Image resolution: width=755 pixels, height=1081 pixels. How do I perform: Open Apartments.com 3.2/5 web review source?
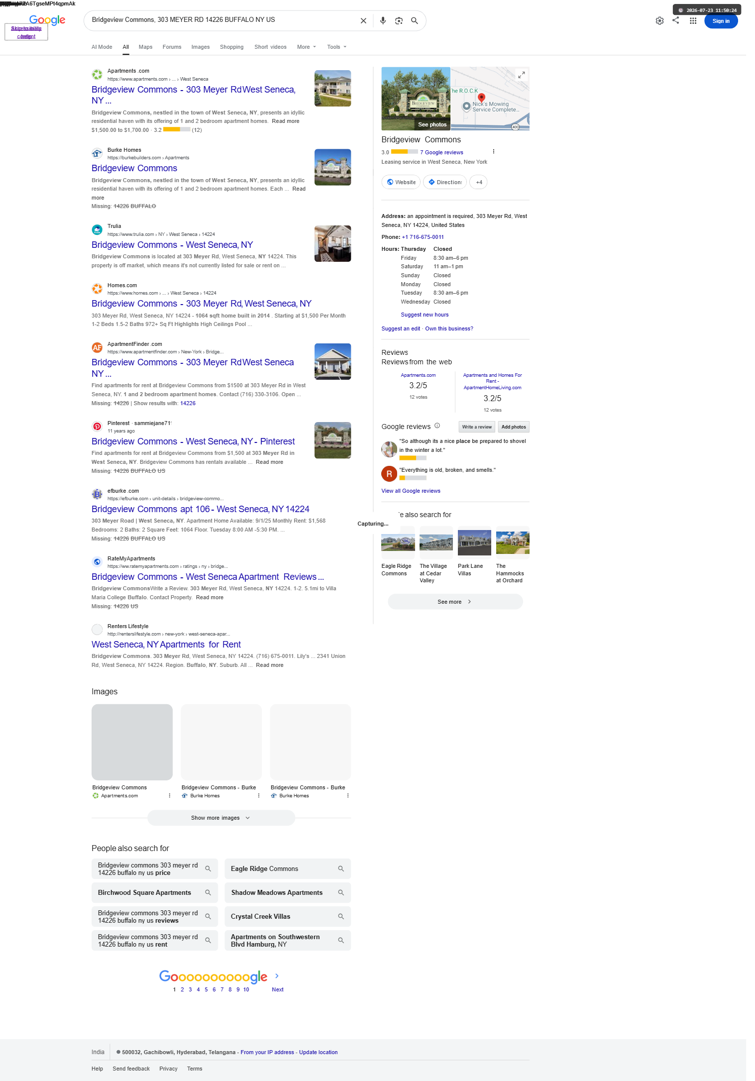(x=418, y=375)
